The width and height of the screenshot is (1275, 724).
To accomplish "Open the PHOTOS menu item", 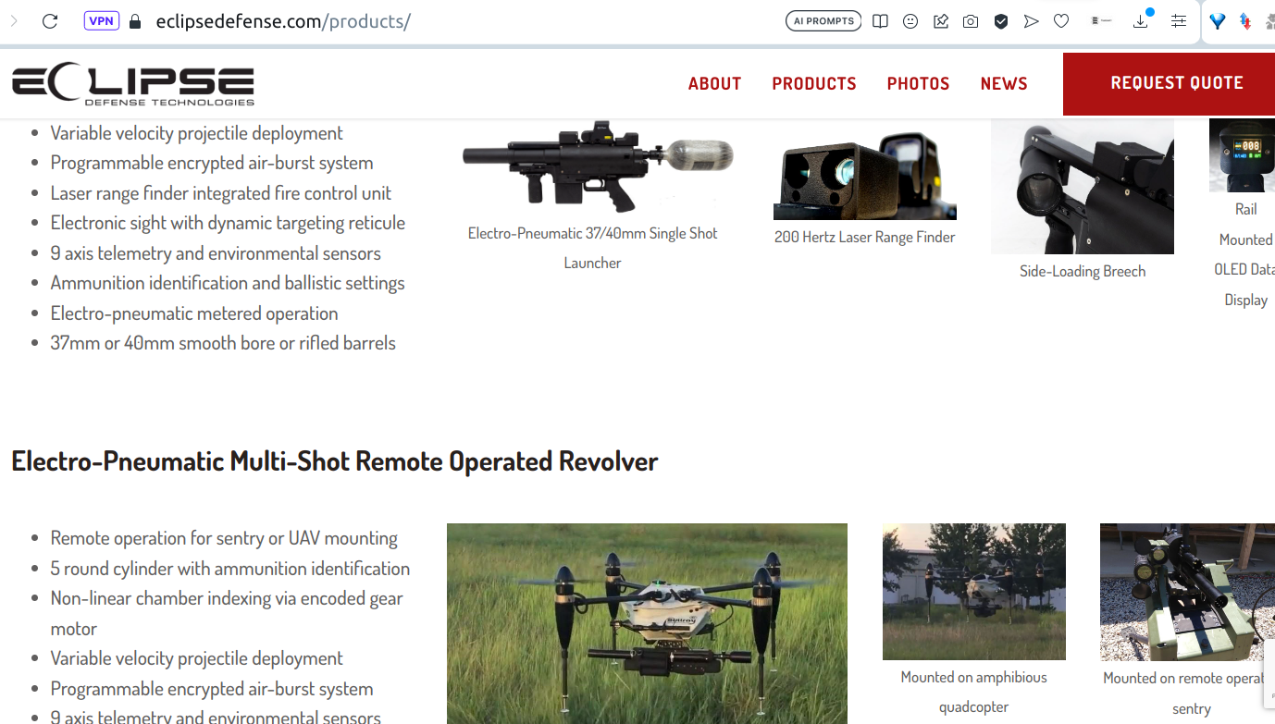I will coord(919,83).
